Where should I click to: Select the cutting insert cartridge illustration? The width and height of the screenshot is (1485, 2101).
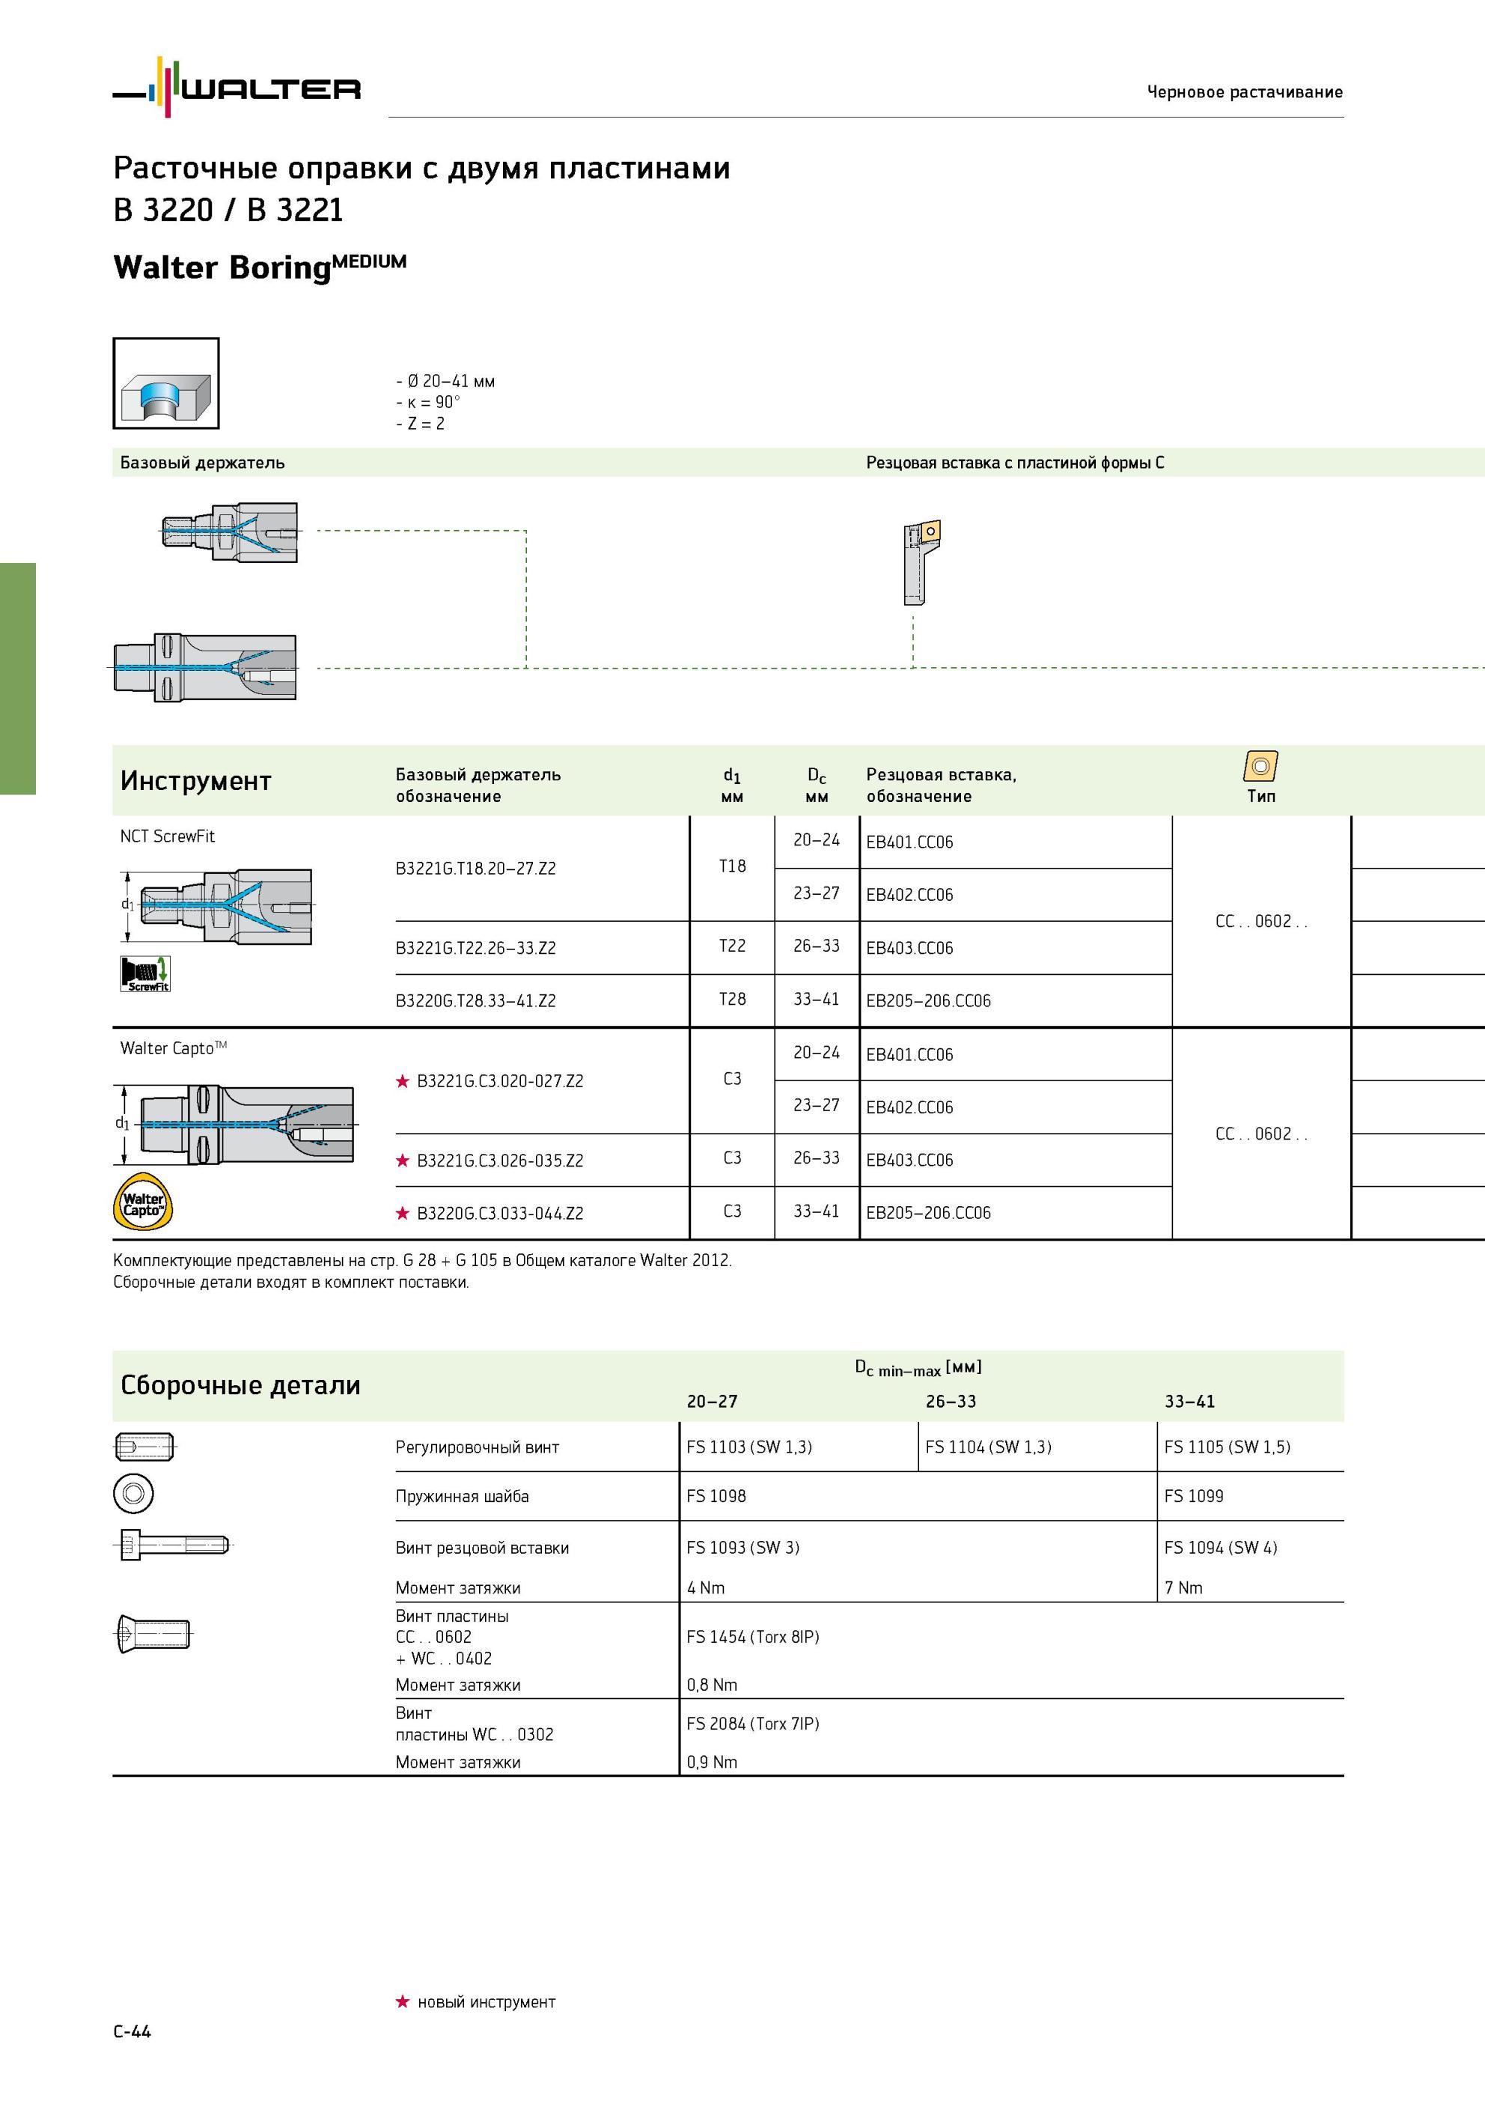pos(922,563)
